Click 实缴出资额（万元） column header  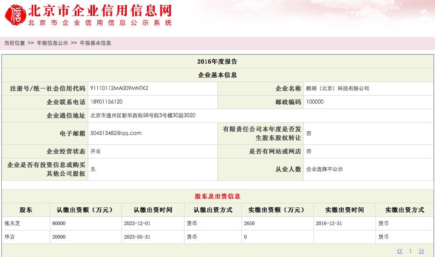tap(278, 210)
